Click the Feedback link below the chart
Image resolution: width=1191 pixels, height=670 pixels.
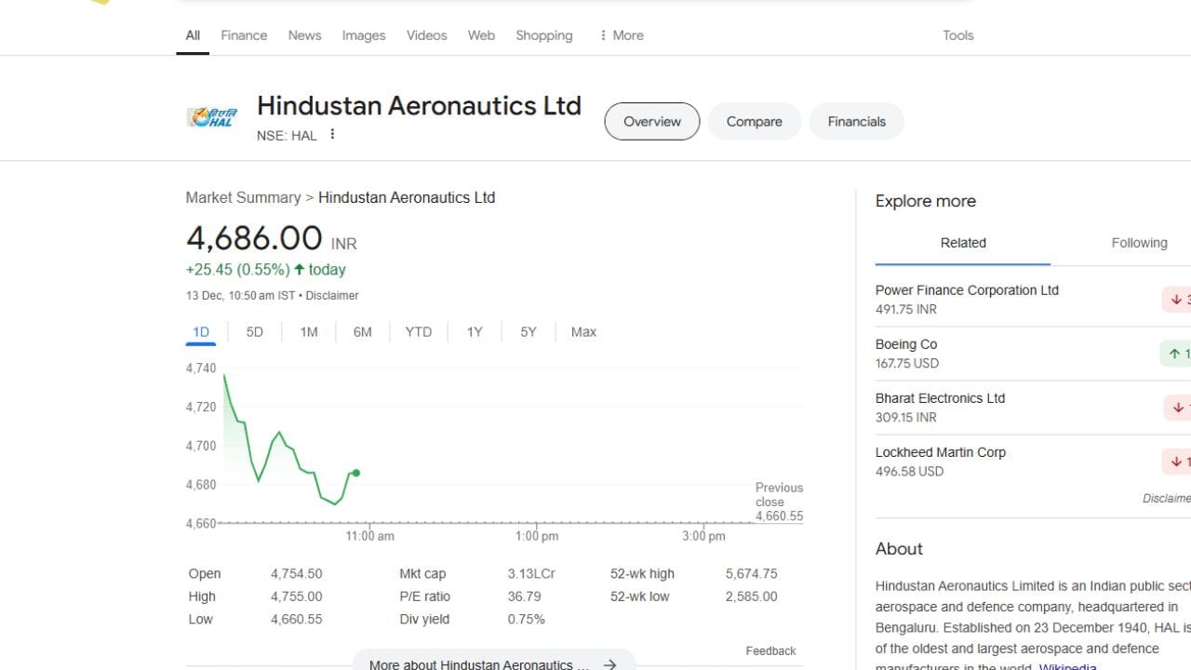point(770,651)
